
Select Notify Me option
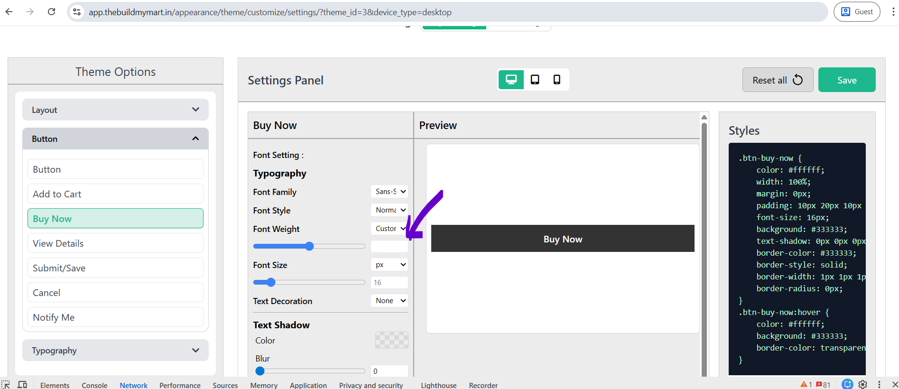(115, 317)
